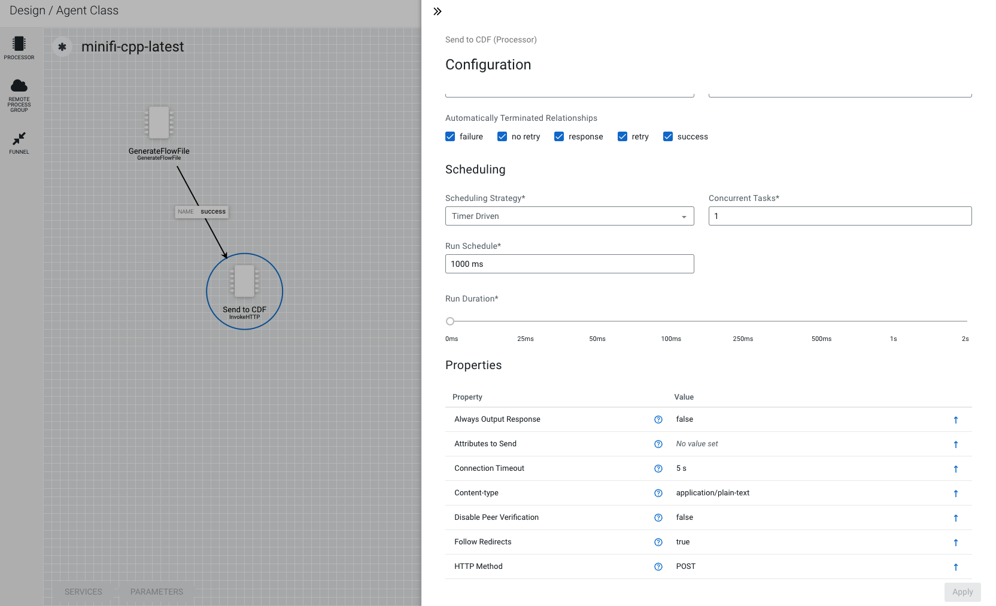
Task: Show help for Content-type property
Action: click(658, 494)
